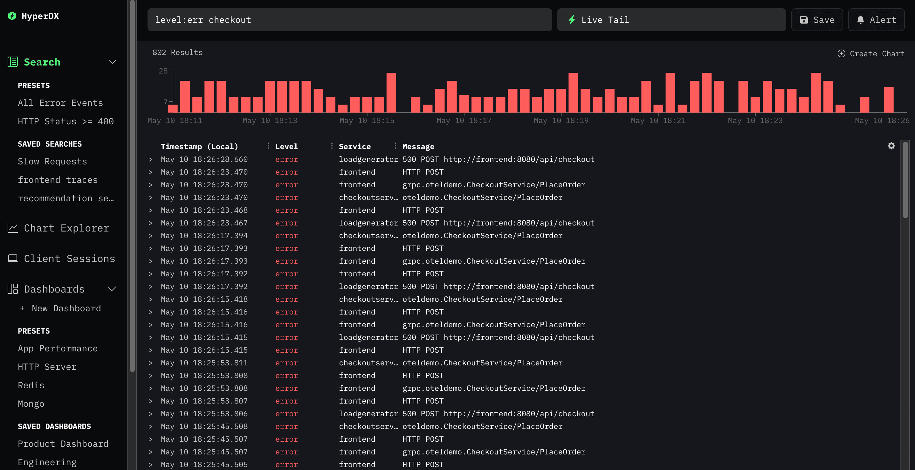The height and width of the screenshot is (470, 915).
Task: Click the HyperDX logo icon
Action: point(12,16)
